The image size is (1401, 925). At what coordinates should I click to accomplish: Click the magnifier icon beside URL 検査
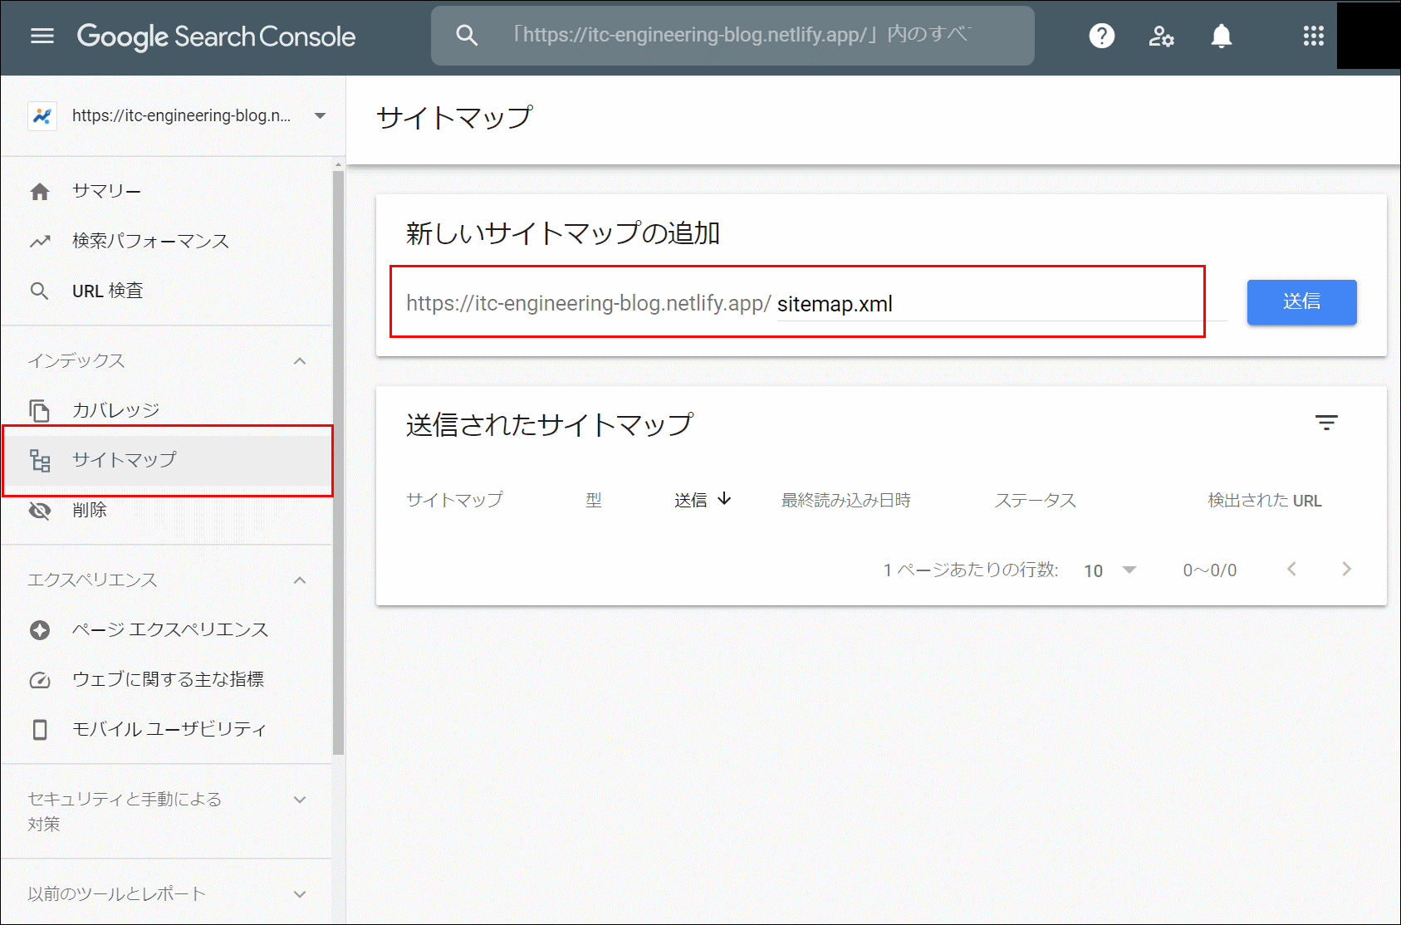coord(39,291)
